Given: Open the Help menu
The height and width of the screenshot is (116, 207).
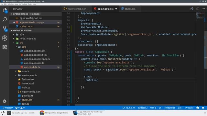Looking at the screenshot, I should pyautogui.click(x=34, y=4).
